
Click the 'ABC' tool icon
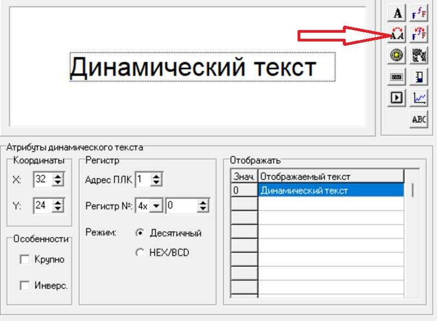tap(419, 119)
